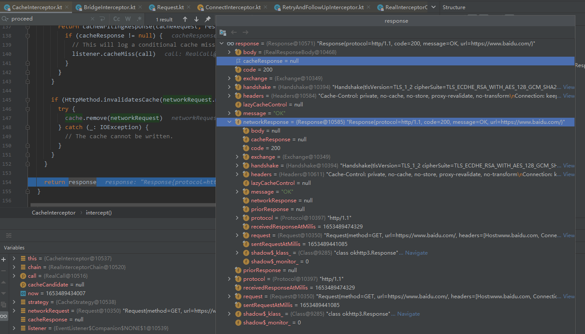Viewport: 585px width, 334px height.
Task: Collapse the root response node
Action: (222, 44)
